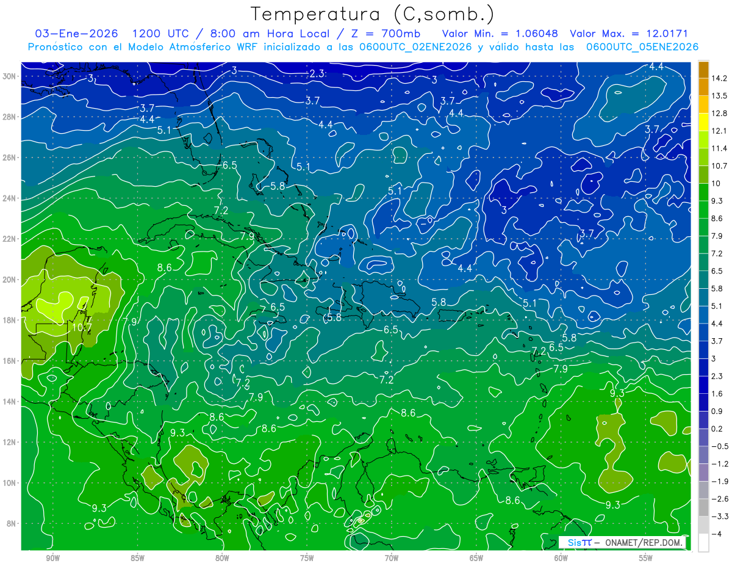Click the "85W" longitude axis label
The image size is (732, 566).
[x=137, y=557]
